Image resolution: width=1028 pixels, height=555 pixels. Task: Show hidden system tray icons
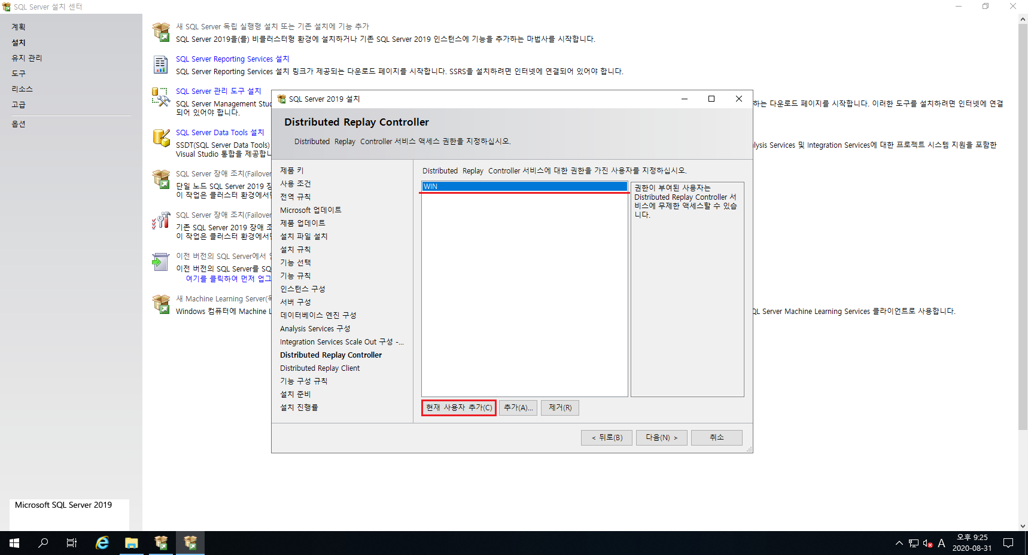tap(899, 543)
